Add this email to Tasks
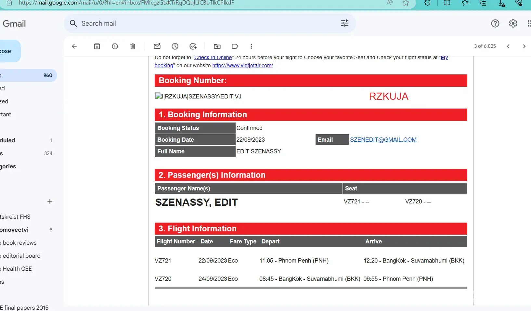 (x=193, y=46)
